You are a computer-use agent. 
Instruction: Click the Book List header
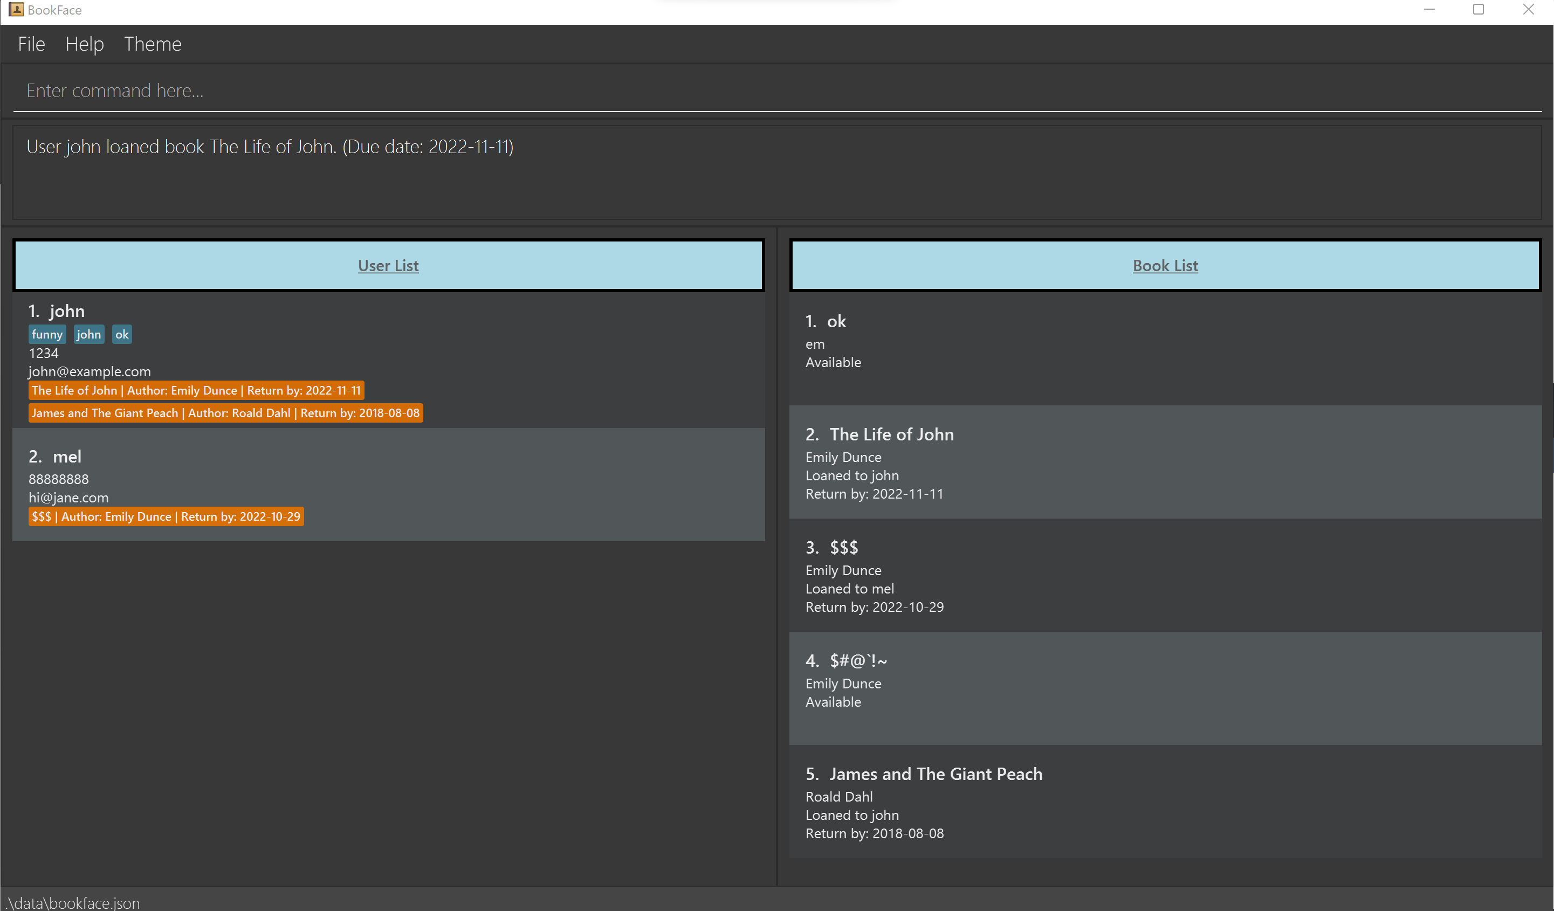click(x=1165, y=266)
